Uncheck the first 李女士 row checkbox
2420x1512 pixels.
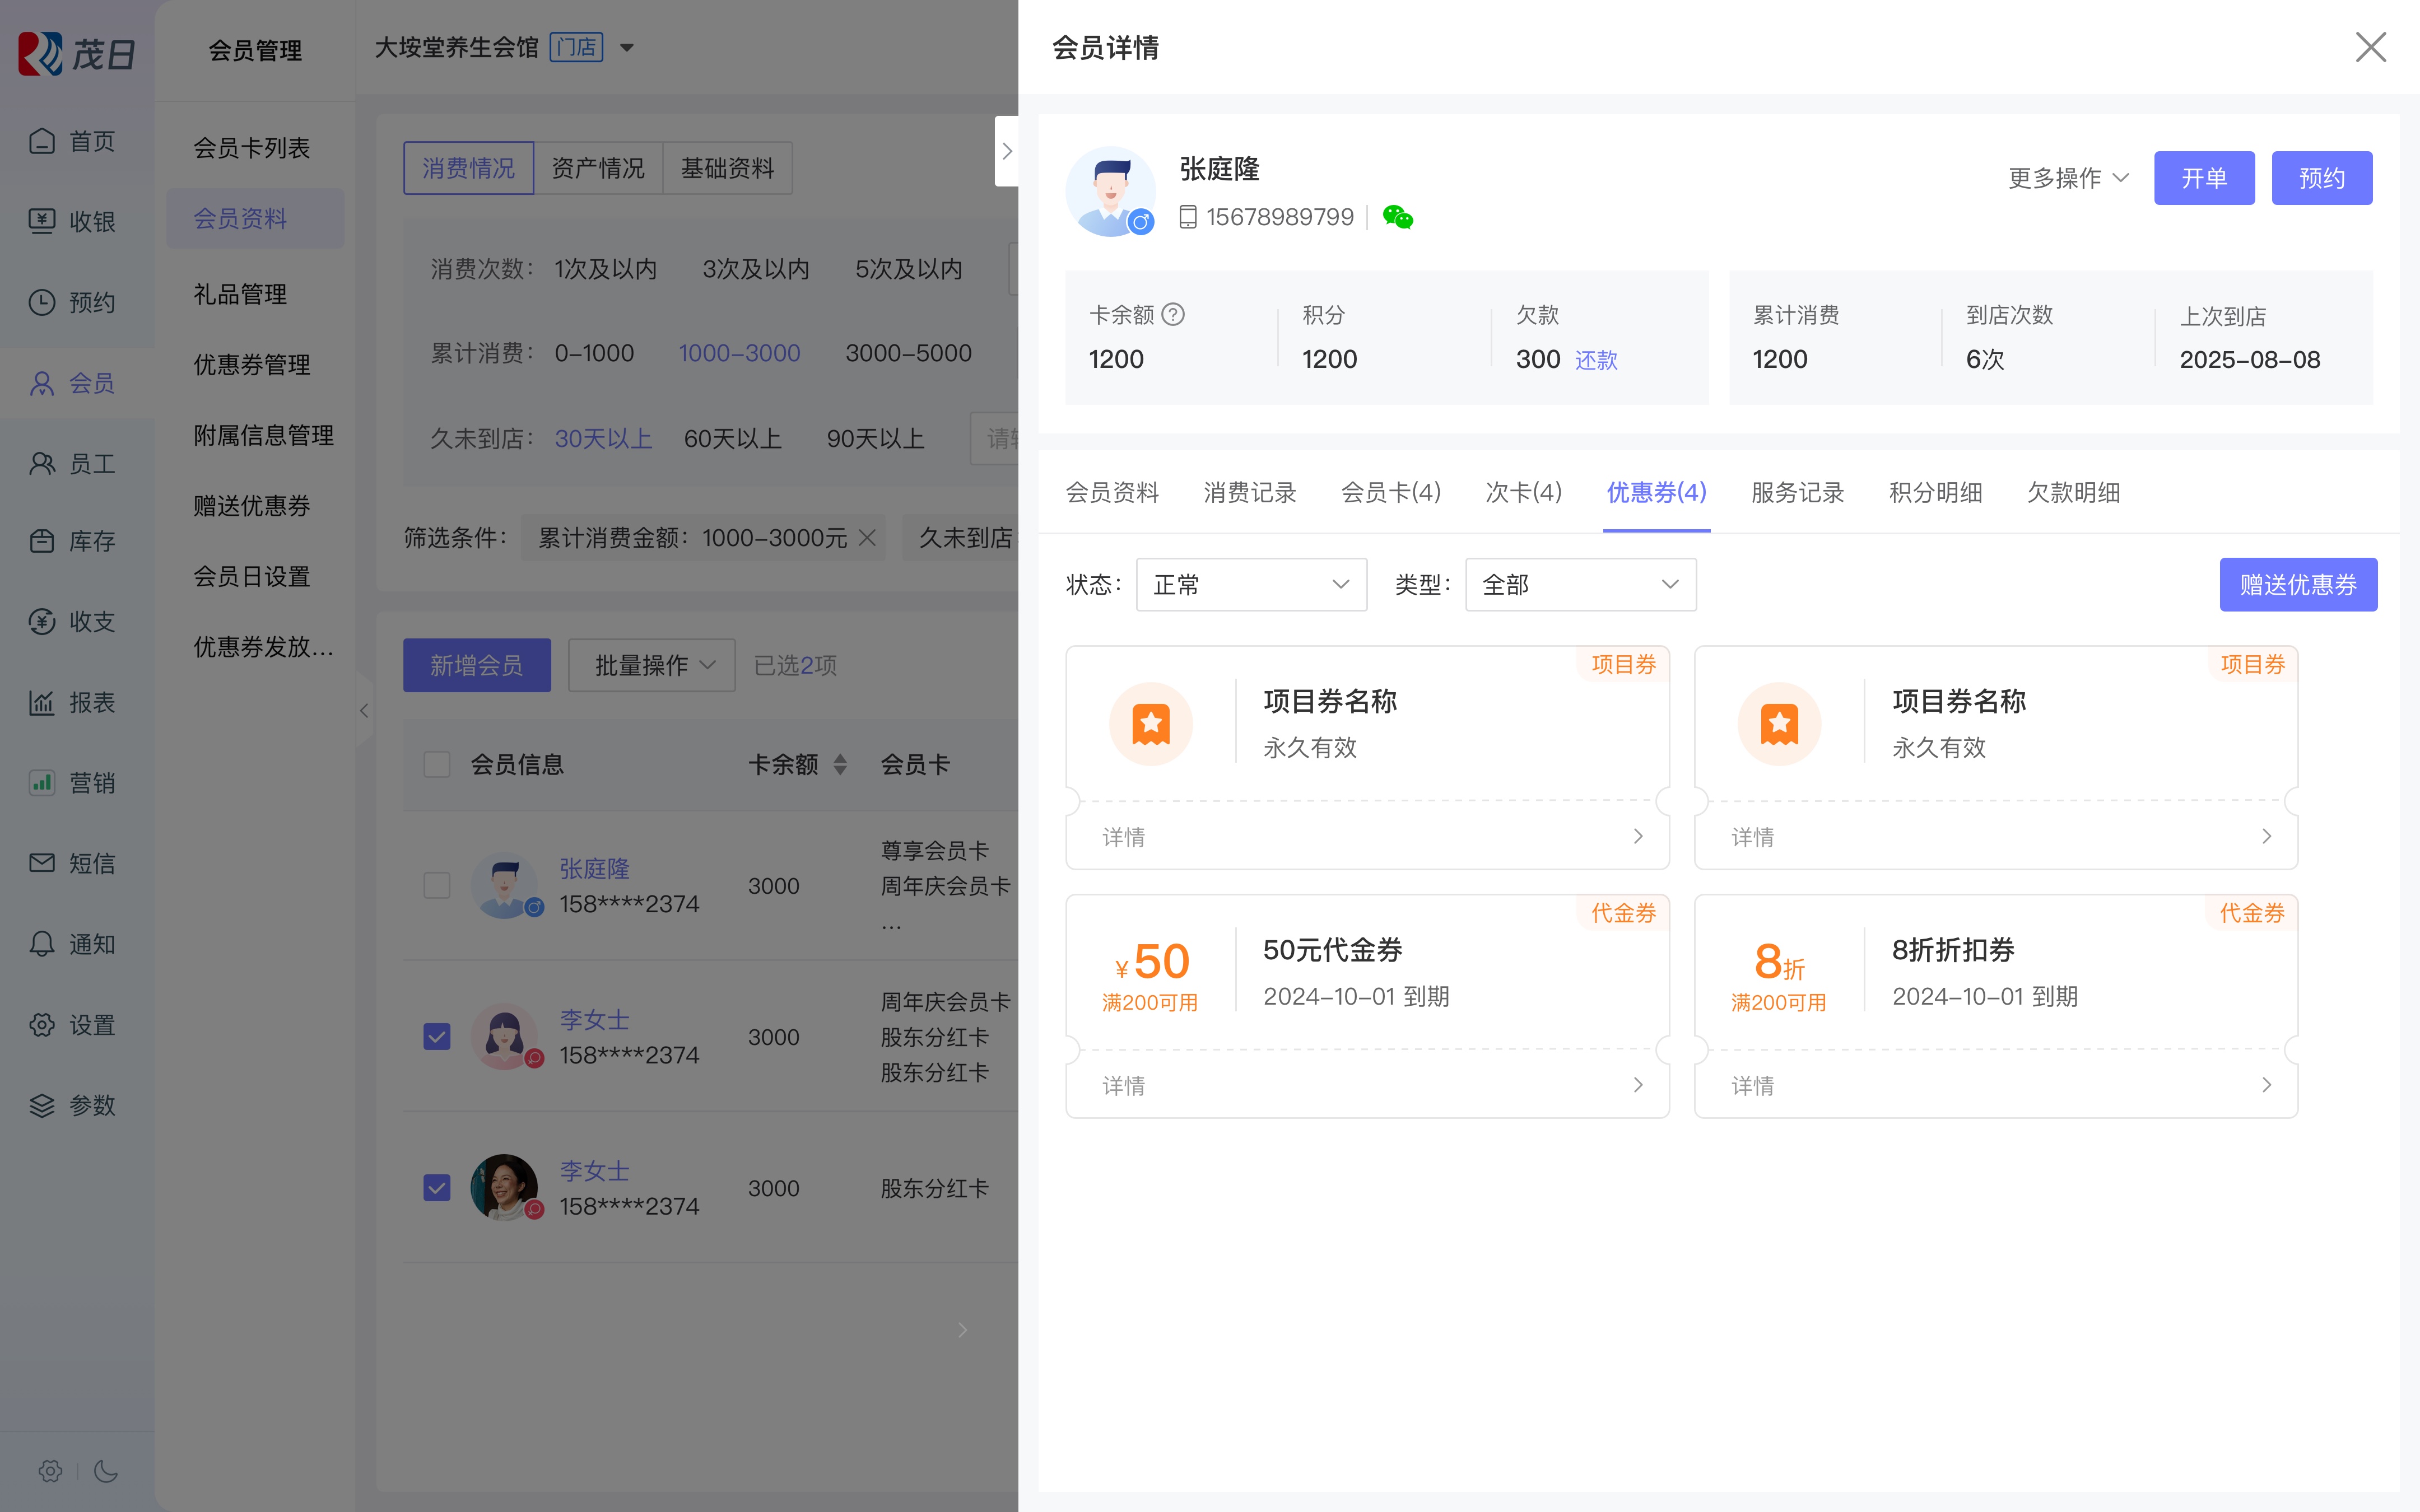point(437,1037)
